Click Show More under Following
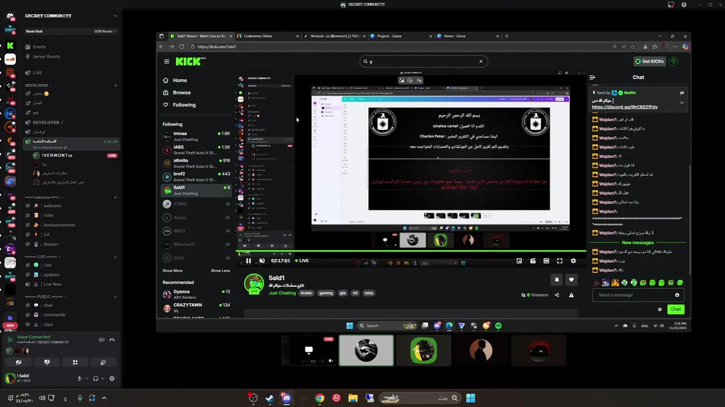The height and width of the screenshot is (407, 725). (172, 271)
